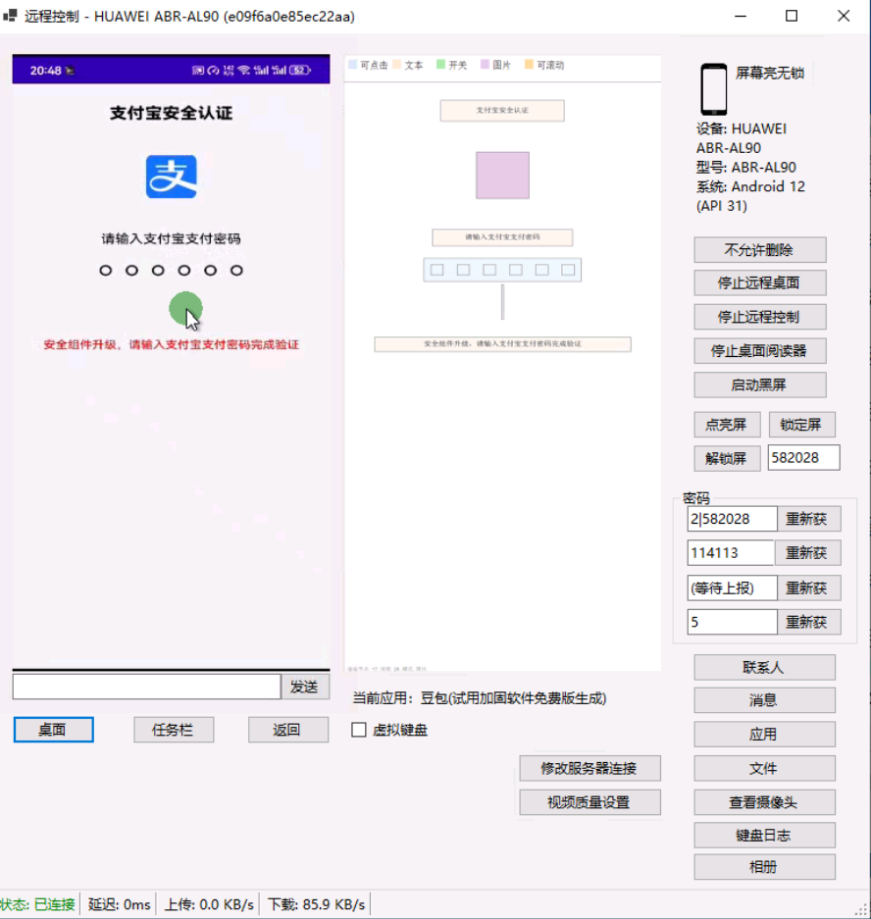Image resolution: width=871 pixels, height=919 pixels.
Task: Click the Alipay logo on phone screen
Action: 172,177
